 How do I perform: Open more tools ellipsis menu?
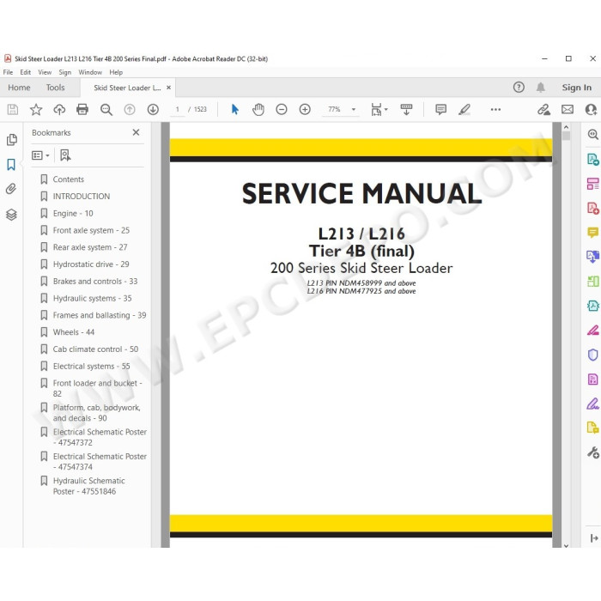click(x=495, y=110)
